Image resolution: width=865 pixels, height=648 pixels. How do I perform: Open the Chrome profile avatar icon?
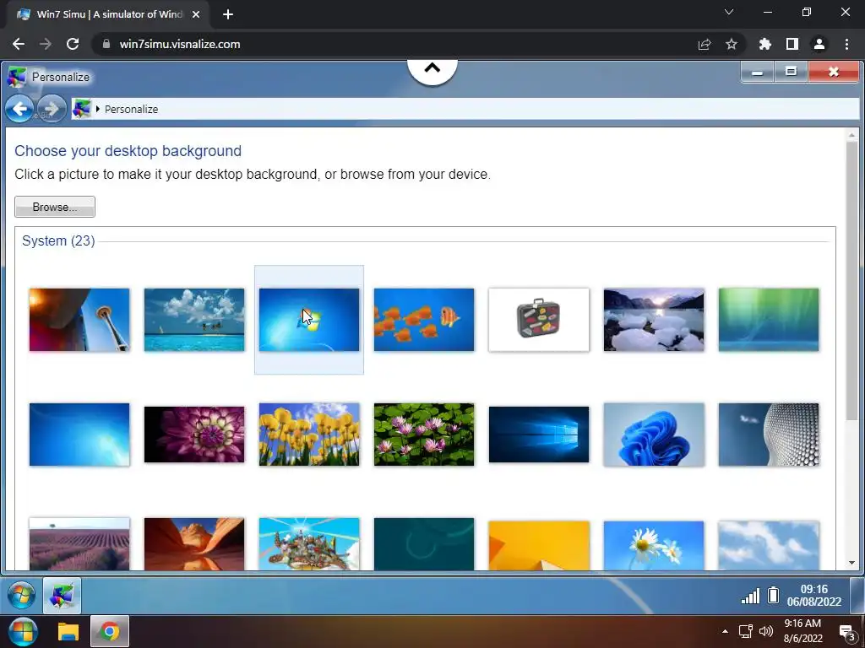click(819, 44)
